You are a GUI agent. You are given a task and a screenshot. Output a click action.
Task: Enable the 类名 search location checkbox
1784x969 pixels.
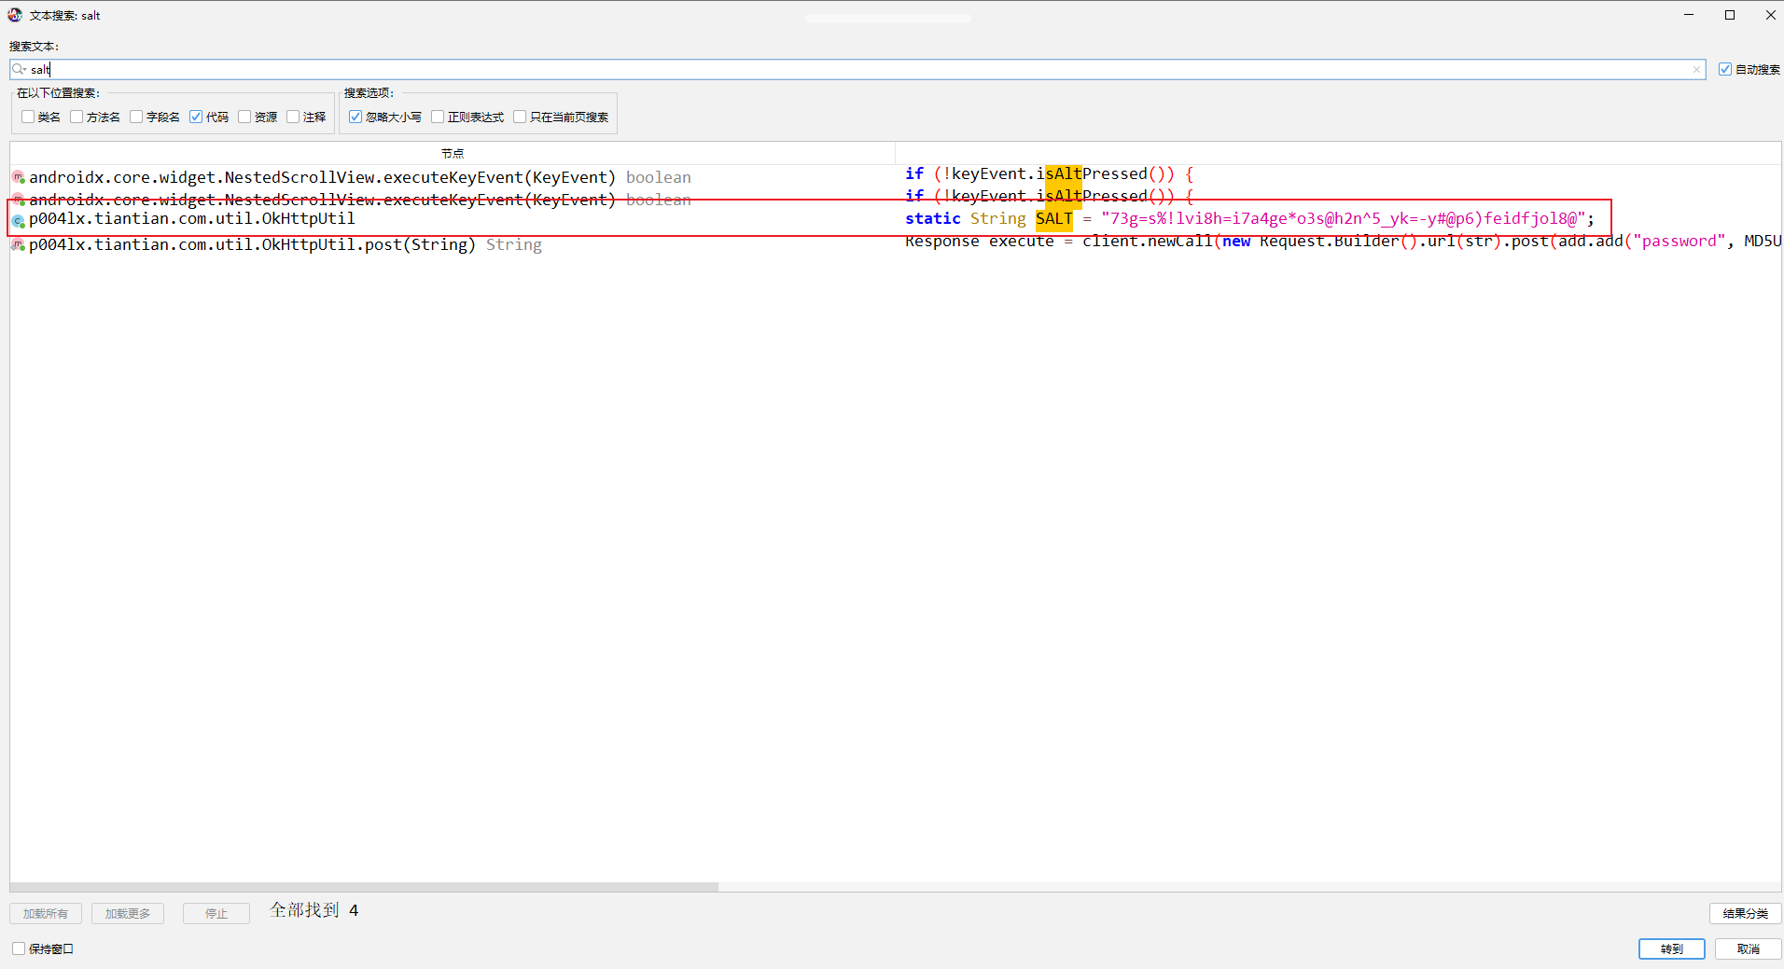tap(28, 117)
